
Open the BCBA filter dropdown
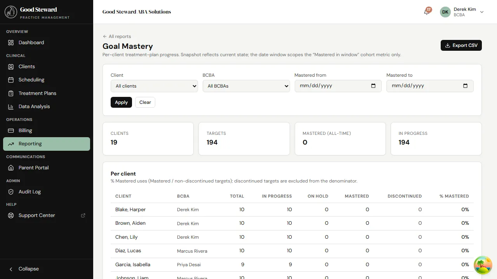(246, 86)
